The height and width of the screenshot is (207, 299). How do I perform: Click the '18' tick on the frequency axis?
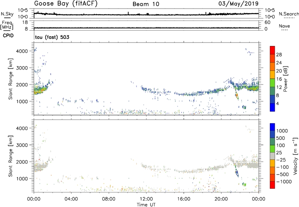coord(25,22)
